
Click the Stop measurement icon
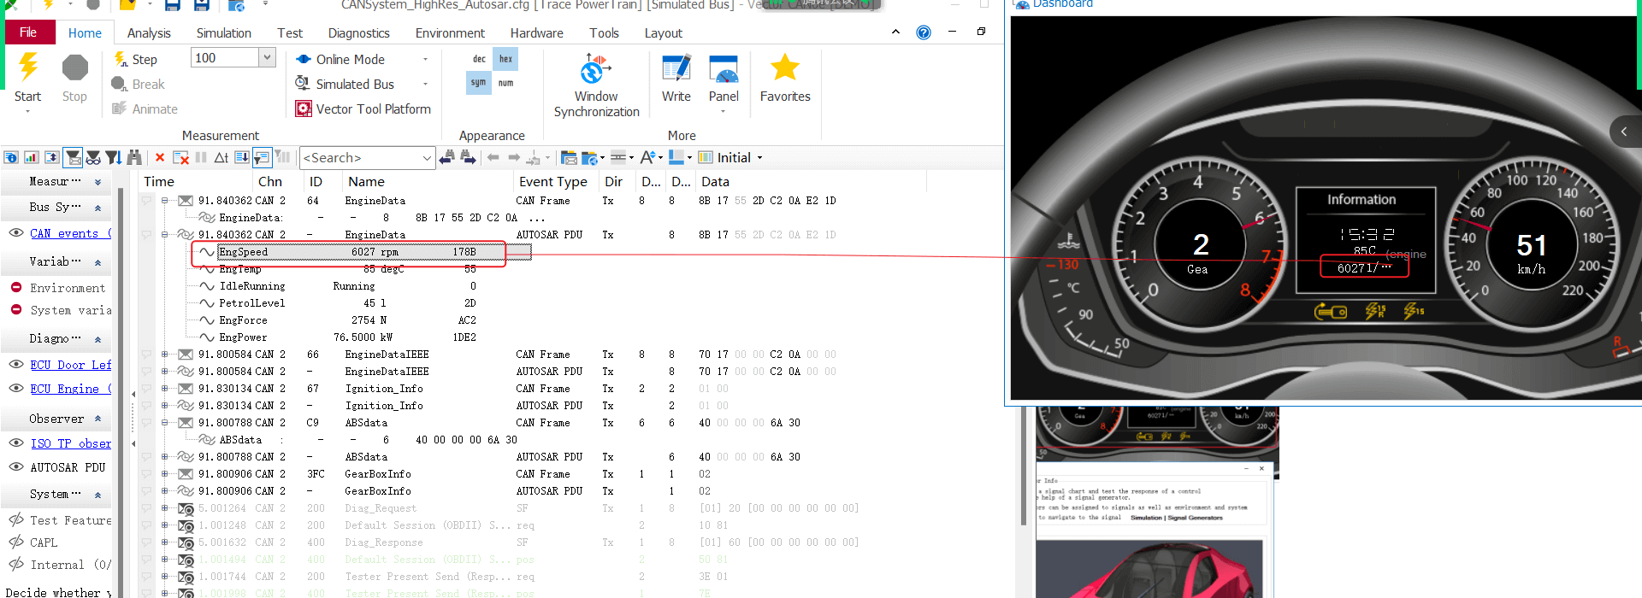(75, 67)
